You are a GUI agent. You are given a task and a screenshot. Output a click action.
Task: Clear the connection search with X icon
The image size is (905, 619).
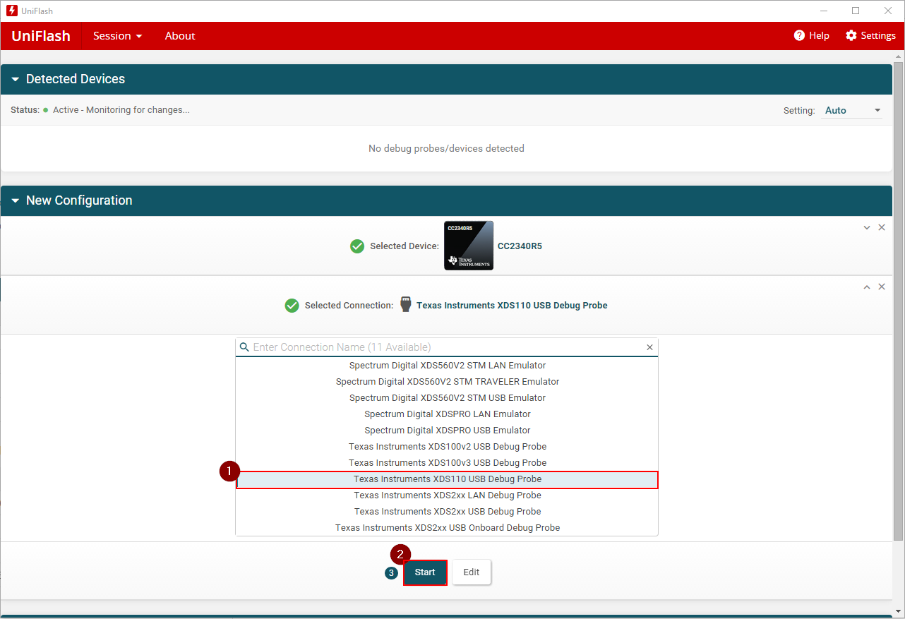pos(649,347)
